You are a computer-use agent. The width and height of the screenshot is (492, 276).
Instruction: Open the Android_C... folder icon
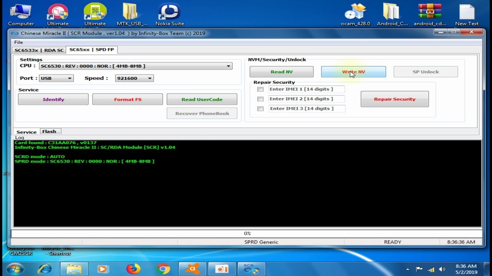pyautogui.click(x=392, y=15)
